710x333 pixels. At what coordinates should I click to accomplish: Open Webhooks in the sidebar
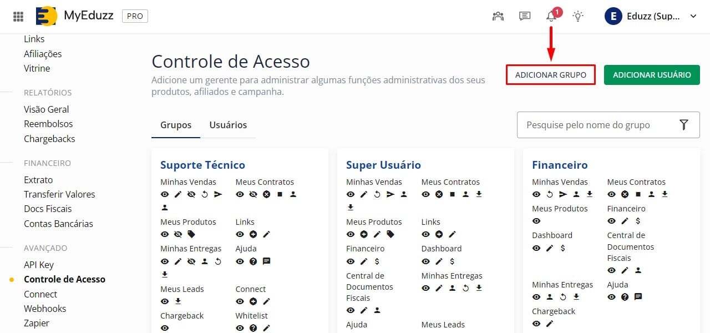click(x=45, y=309)
